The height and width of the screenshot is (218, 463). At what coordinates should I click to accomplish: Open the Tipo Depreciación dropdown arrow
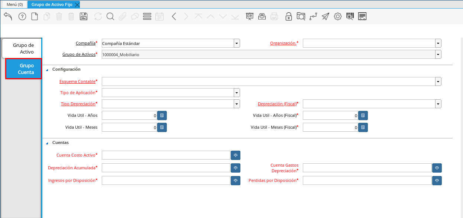pos(237,104)
